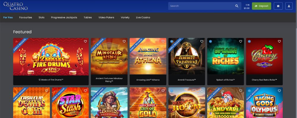
Task: Click the Quatro Casino logo
Action: pos(15,6)
